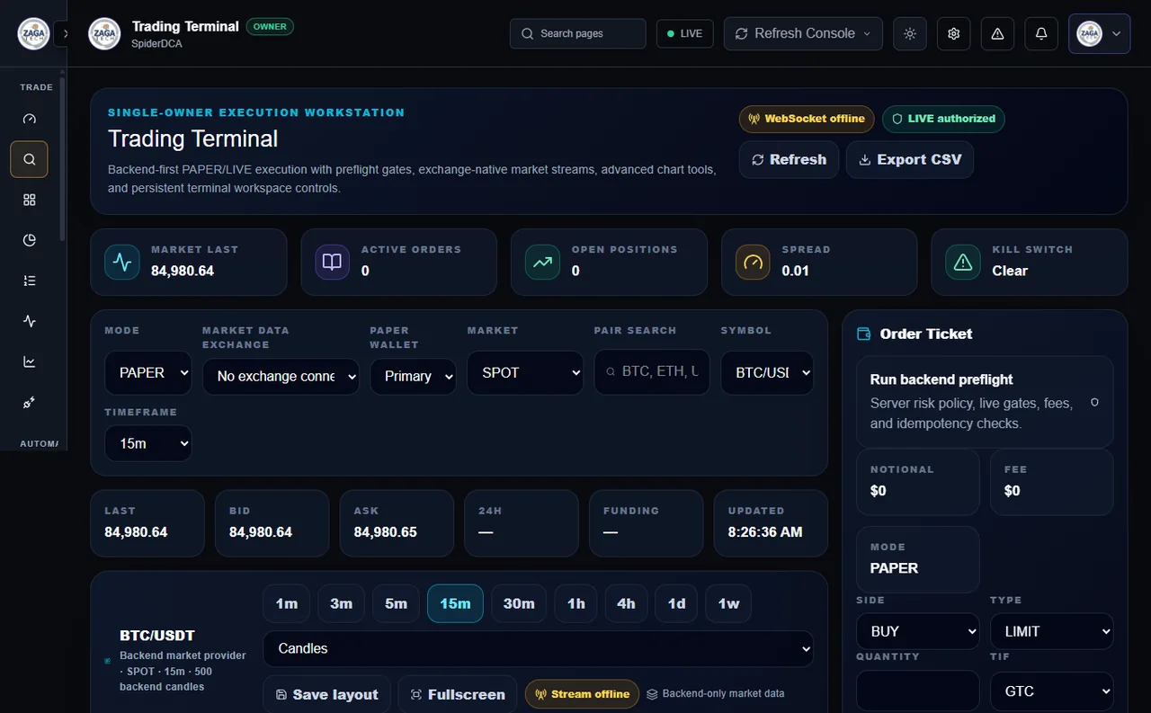The image size is (1151, 713).
Task: Switch chart to the 1w timeframe
Action: point(728,603)
